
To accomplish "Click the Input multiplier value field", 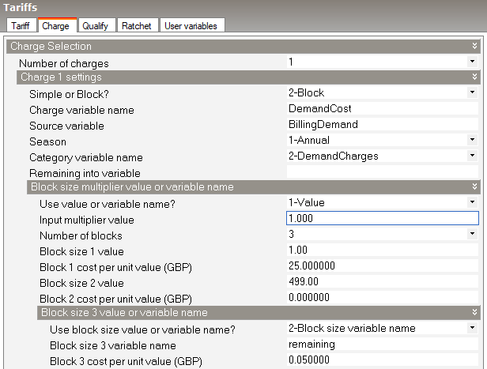I will 382,219.
